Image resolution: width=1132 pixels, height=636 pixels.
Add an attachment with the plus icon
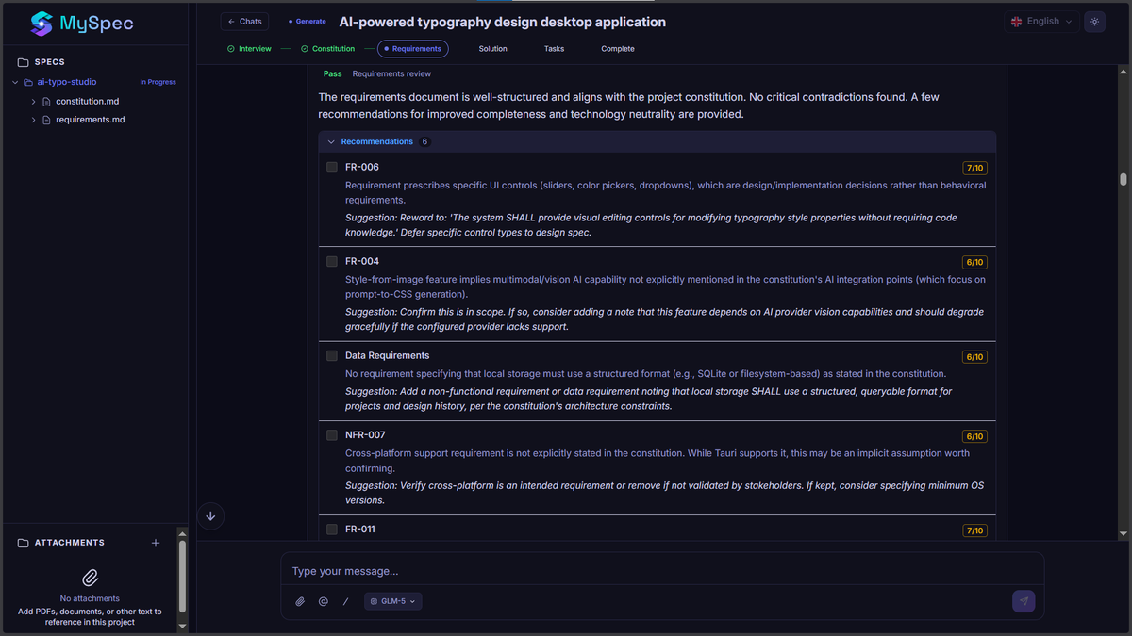(156, 543)
